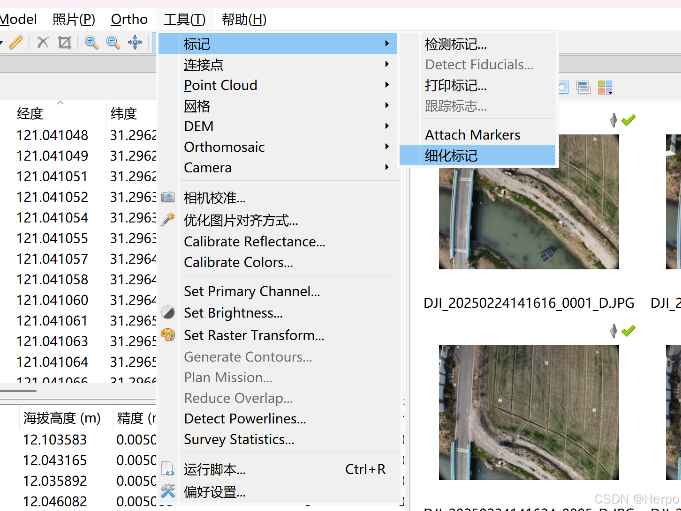Image resolution: width=681 pixels, height=511 pixels.
Task: Choose 优化图片对齐方式... menu entry
Action: [279, 220]
